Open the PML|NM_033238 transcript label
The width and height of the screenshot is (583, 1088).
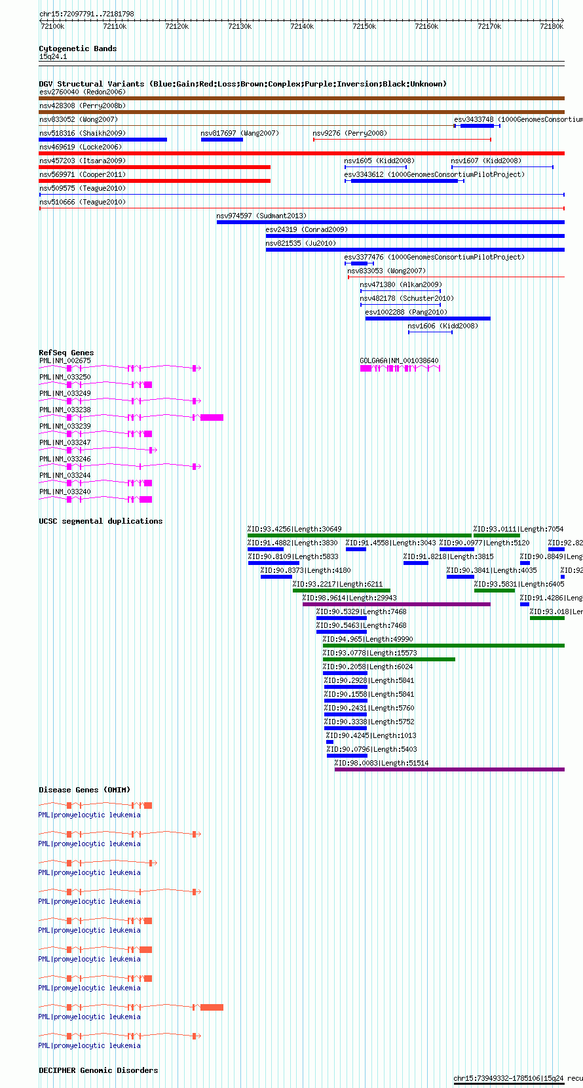pyautogui.click(x=65, y=410)
